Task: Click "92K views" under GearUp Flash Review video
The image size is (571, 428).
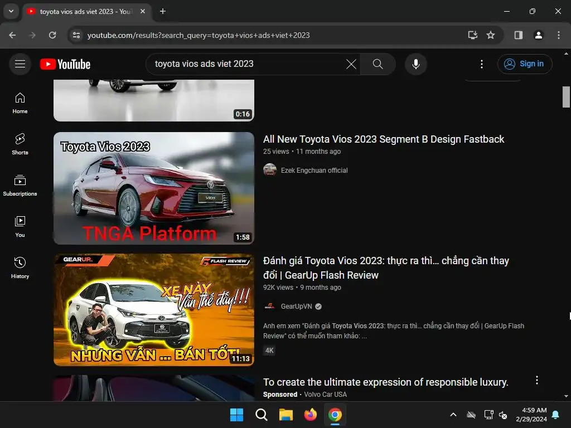Action: (x=278, y=288)
